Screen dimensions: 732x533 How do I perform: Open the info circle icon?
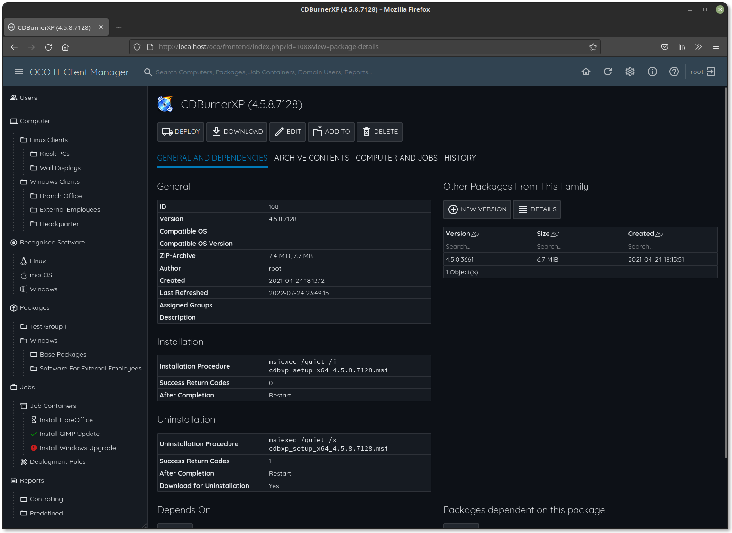pos(652,72)
